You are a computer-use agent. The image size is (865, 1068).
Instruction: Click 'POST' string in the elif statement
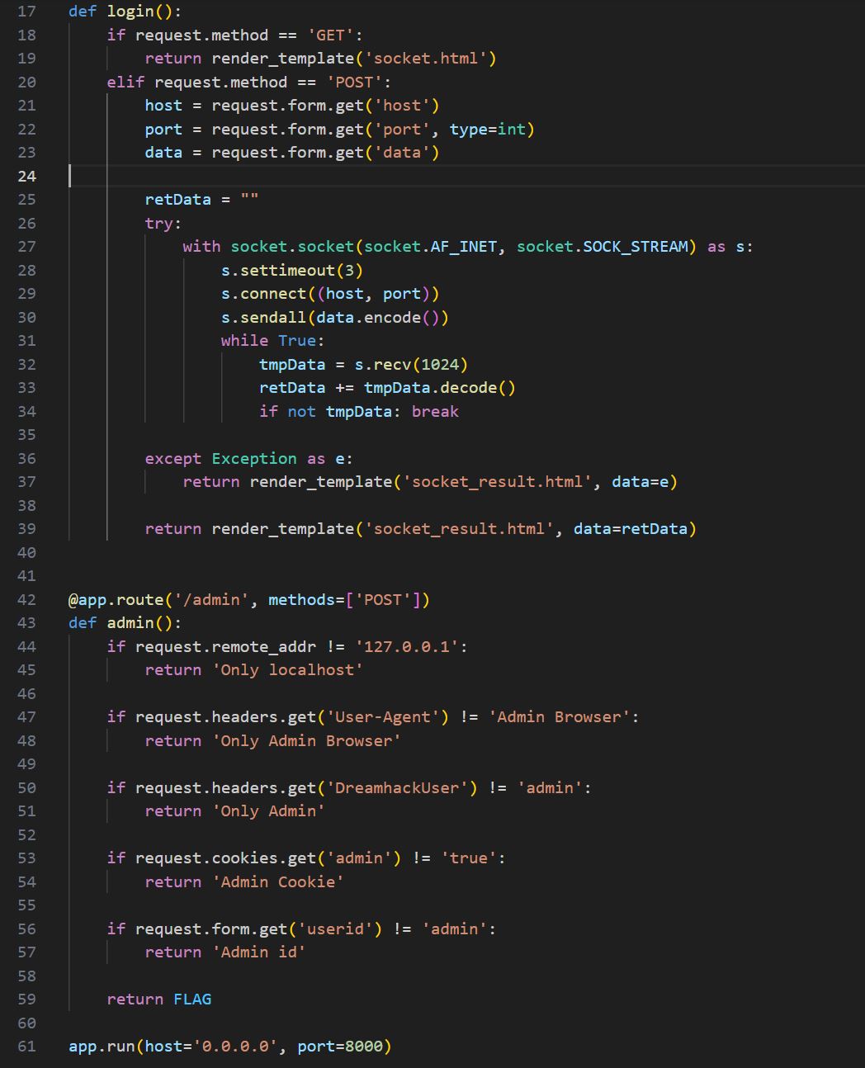pos(354,82)
